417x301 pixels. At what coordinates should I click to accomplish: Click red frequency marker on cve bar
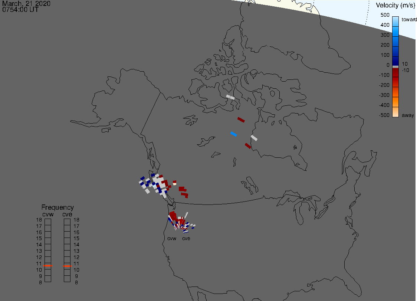pyautogui.click(x=67, y=266)
